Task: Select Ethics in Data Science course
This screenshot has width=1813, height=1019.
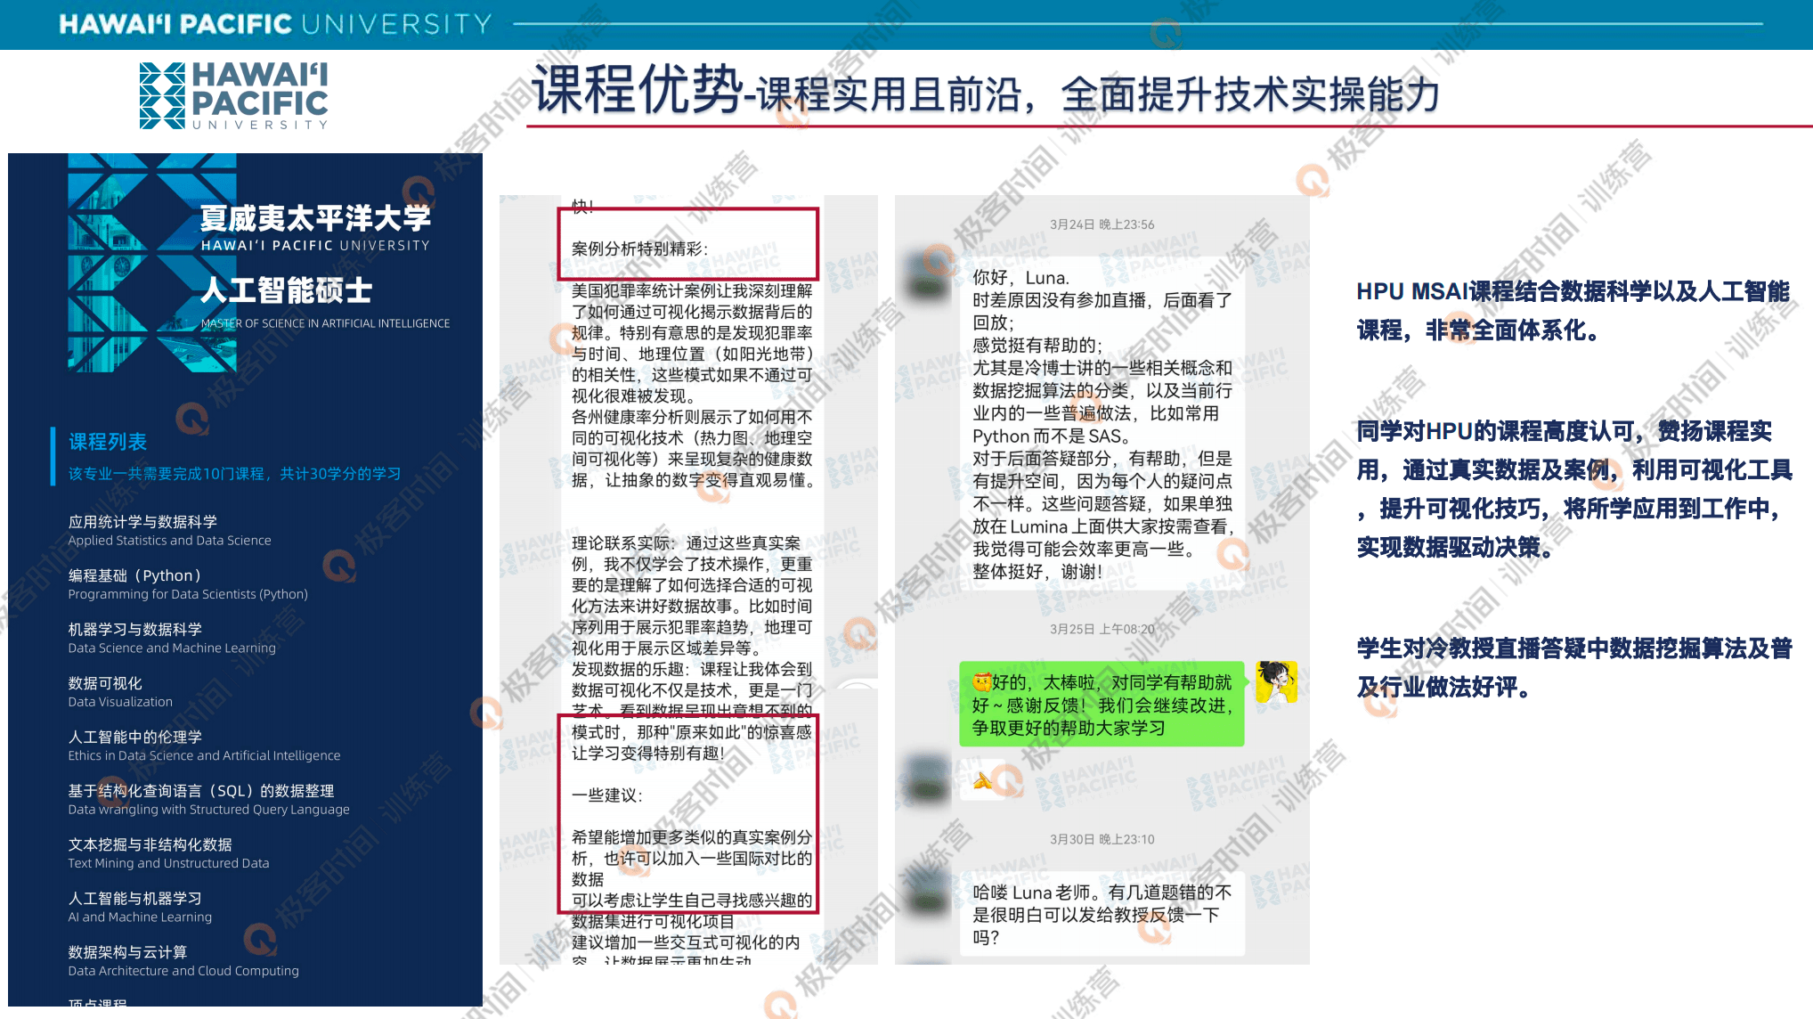Action: [x=203, y=746]
